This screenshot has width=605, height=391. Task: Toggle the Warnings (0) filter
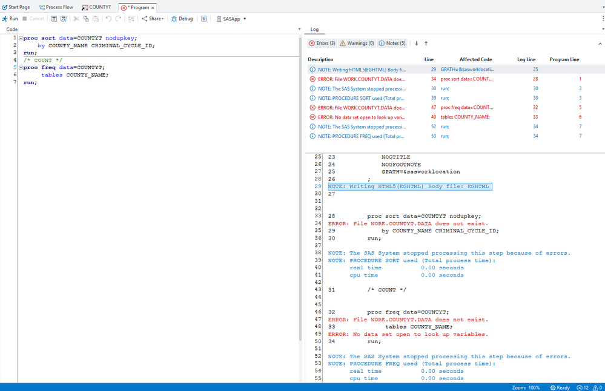coord(357,44)
